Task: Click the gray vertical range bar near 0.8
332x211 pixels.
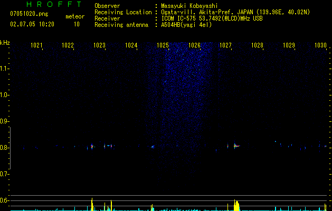Action: [11, 148]
